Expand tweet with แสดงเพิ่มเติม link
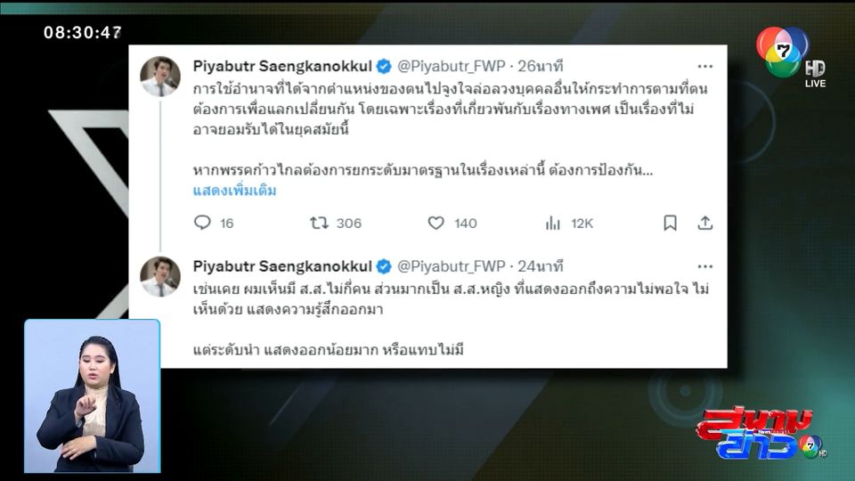The width and height of the screenshot is (855, 481). (234, 191)
